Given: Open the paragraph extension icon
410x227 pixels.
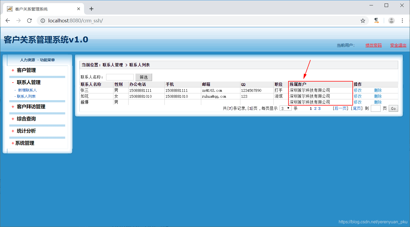Looking at the screenshot, I should click(x=376, y=21).
